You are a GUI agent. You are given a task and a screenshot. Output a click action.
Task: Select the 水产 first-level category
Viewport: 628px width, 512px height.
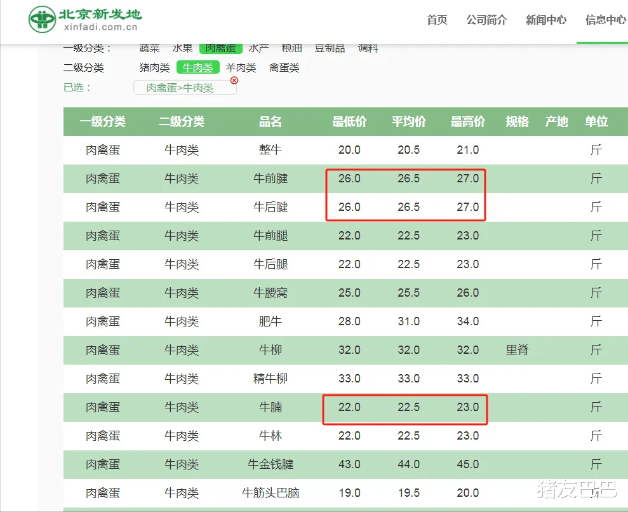(x=258, y=48)
